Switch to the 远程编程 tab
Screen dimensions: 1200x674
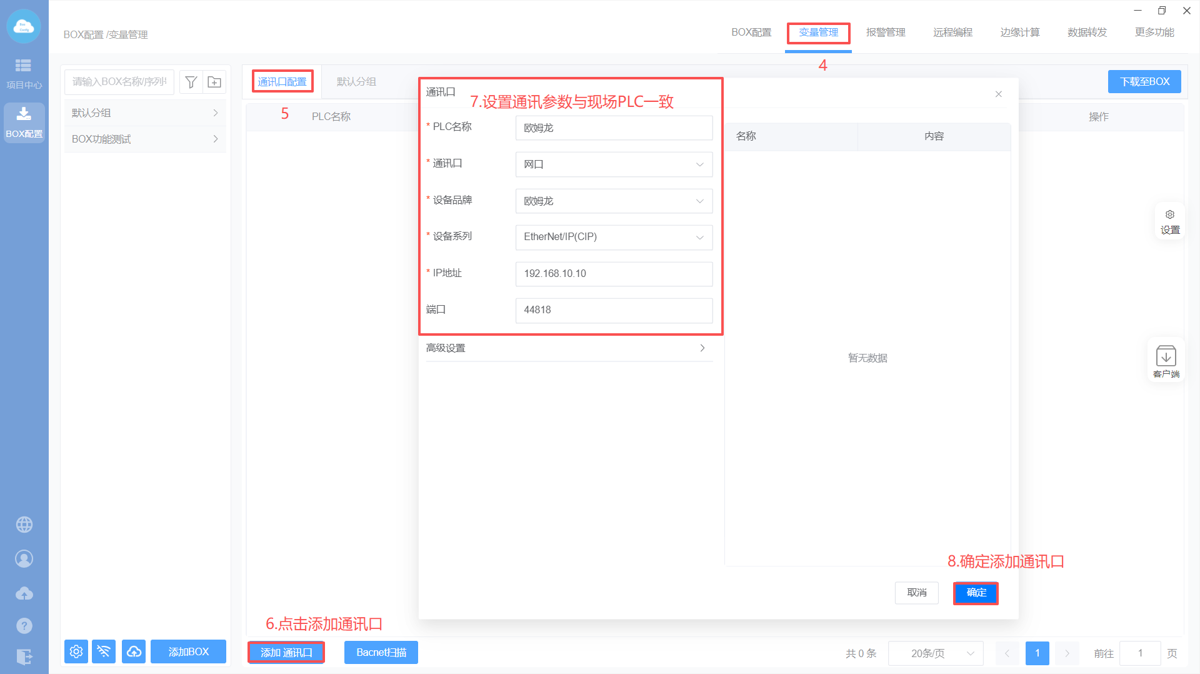pyautogui.click(x=952, y=33)
